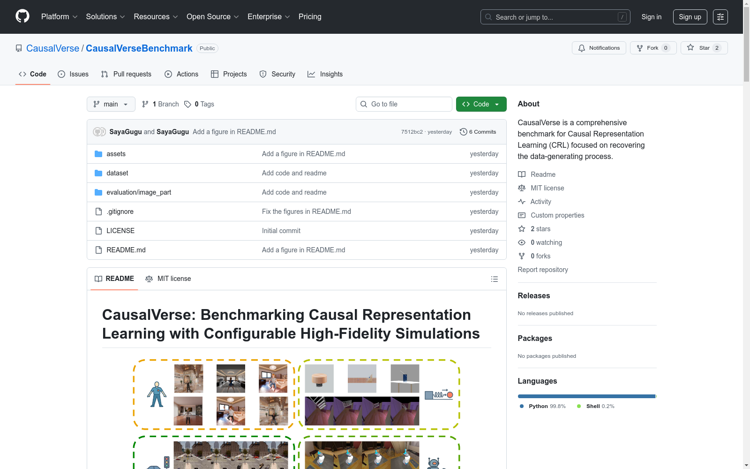Select the README tab in file viewer

[x=114, y=279]
